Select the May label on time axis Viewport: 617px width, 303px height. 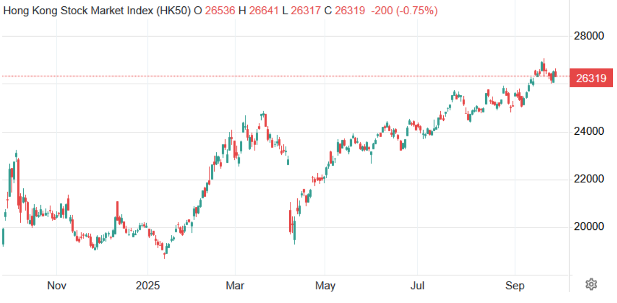(325, 286)
